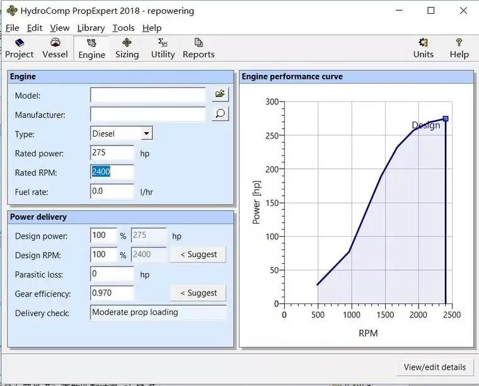Click the PropExpert app icon in title bar
The image size is (479, 386).
[x=12, y=11]
